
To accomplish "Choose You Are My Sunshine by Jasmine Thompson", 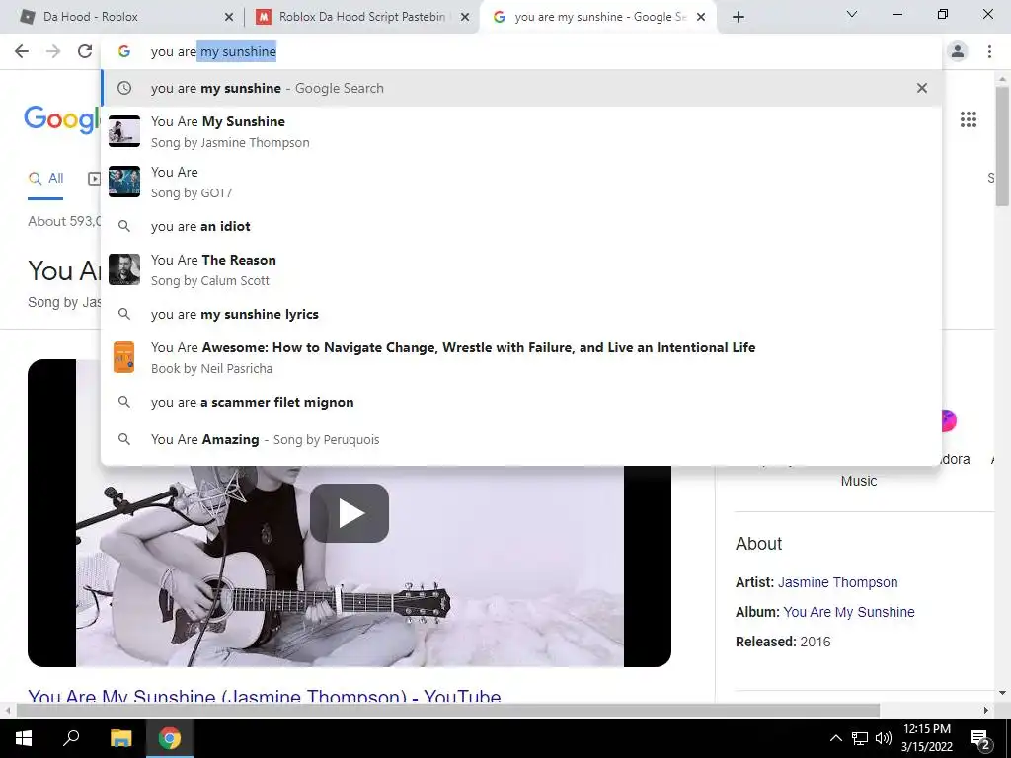I will point(521,131).
